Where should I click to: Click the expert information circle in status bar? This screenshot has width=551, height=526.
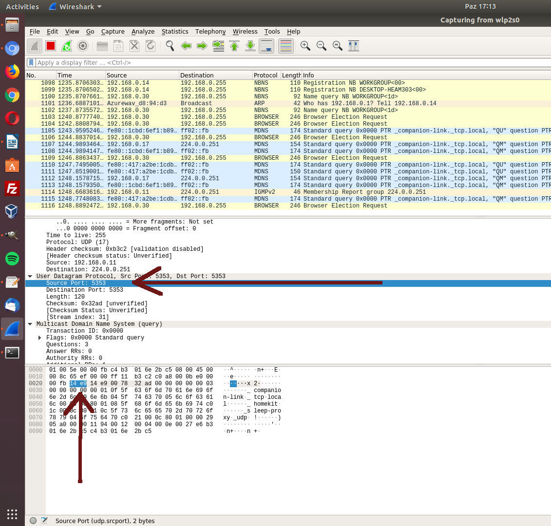(x=33, y=521)
